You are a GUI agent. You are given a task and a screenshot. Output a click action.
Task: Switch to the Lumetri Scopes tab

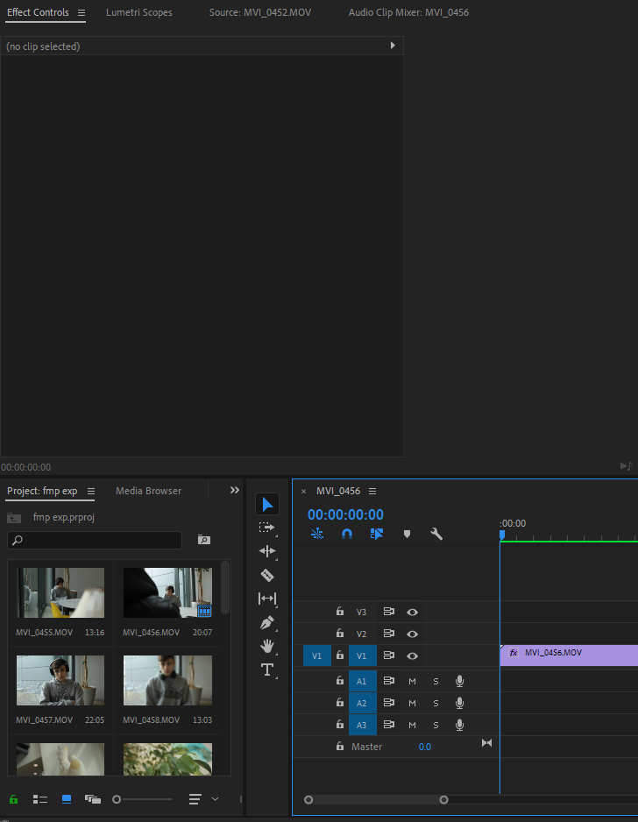[x=139, y=13]
